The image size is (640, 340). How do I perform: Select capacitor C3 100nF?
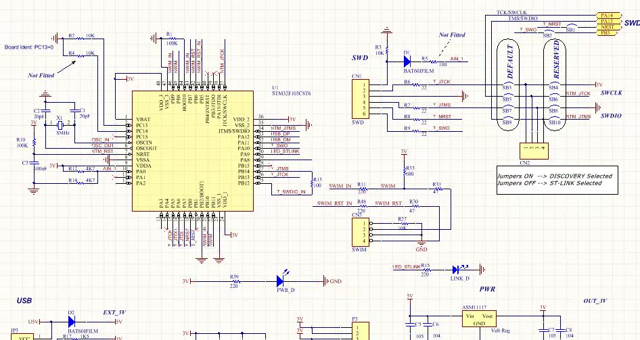pos(34,163)
